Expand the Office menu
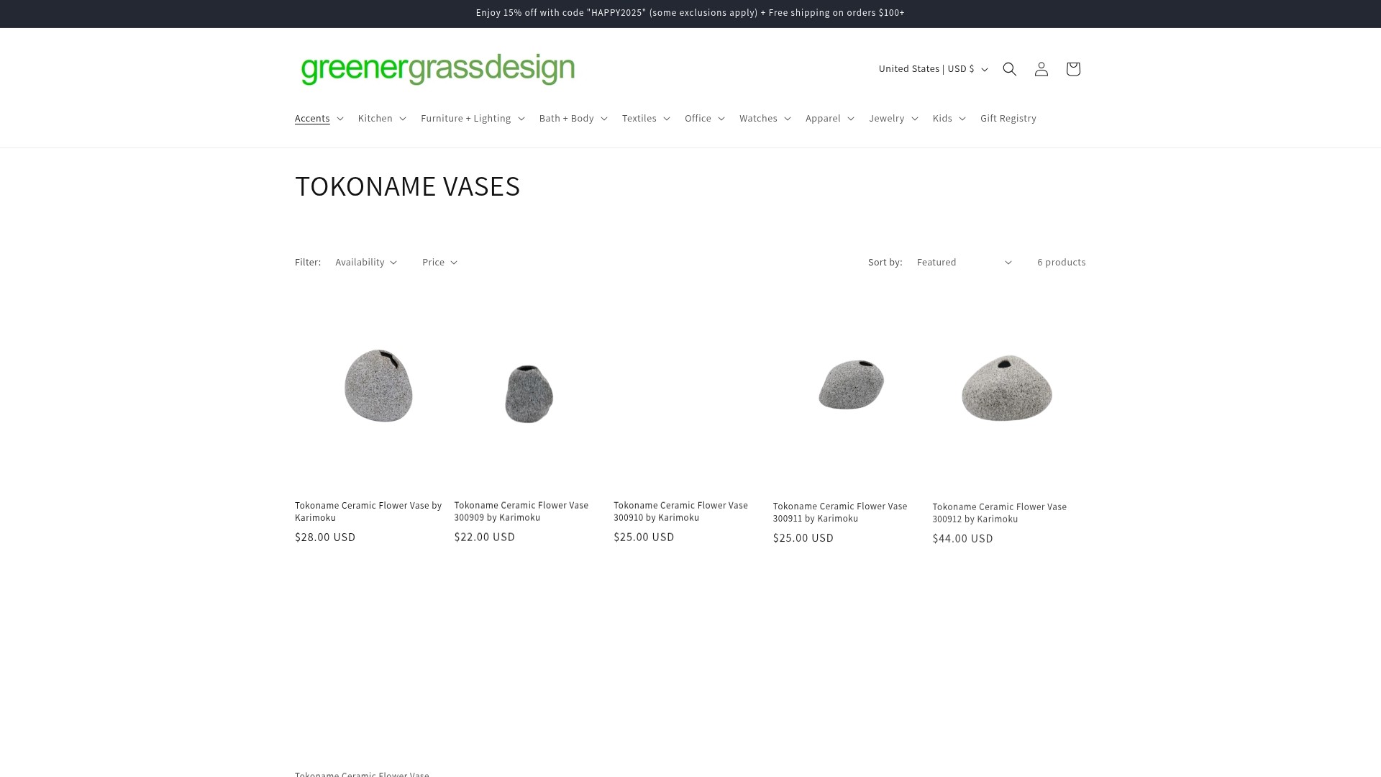The width and height of the screenshot is (1381, 777). [x=704, y=118]
